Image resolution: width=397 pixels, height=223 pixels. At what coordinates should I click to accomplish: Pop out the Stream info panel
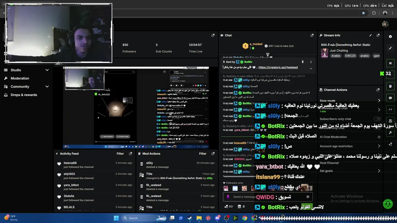tap(378, 35)
